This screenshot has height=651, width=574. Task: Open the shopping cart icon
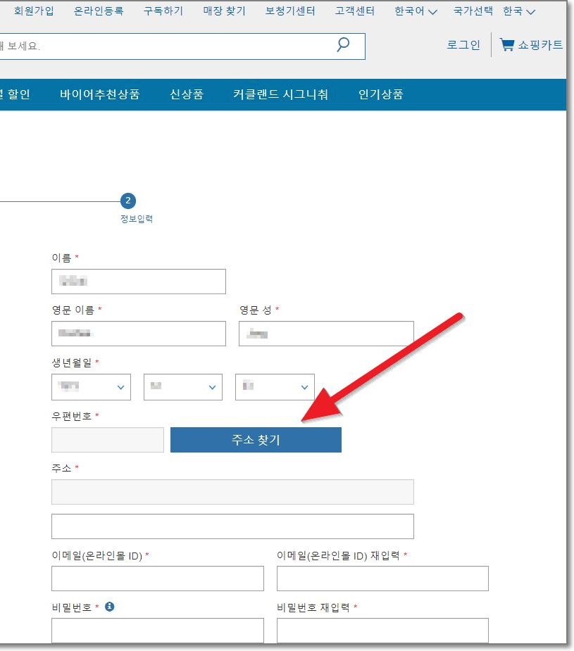[x=506, y=44]
